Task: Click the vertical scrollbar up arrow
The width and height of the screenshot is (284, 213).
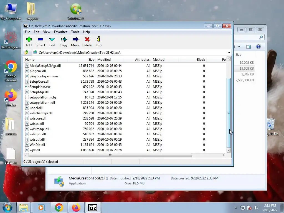Action: coord(229,59)
